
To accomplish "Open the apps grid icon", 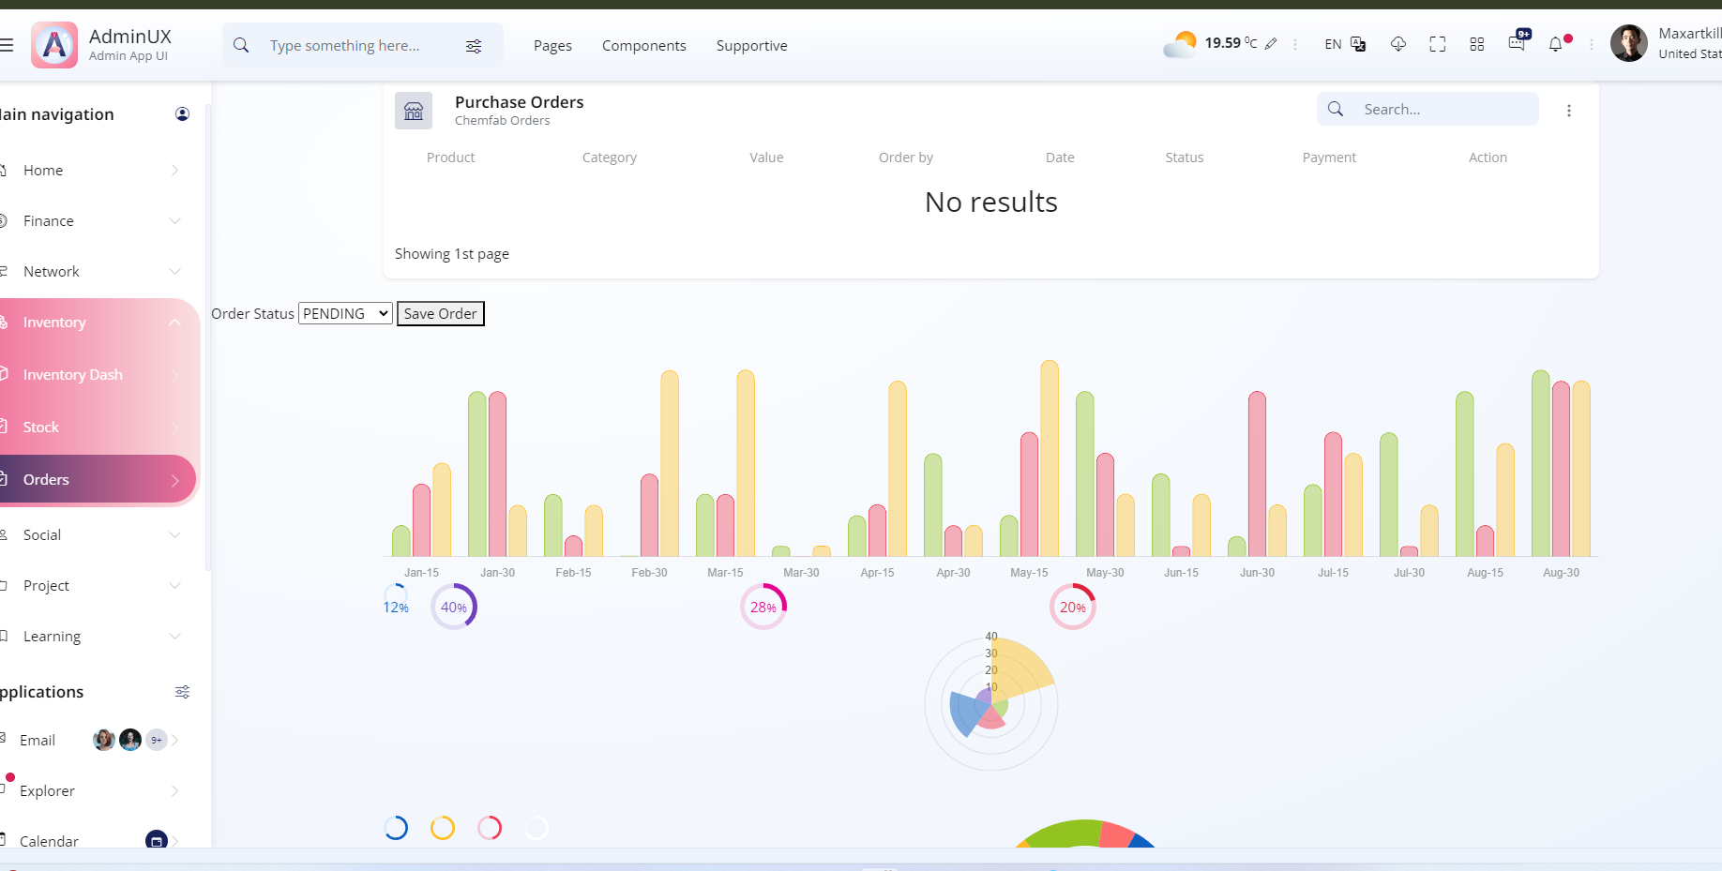I will (1477, 44).
